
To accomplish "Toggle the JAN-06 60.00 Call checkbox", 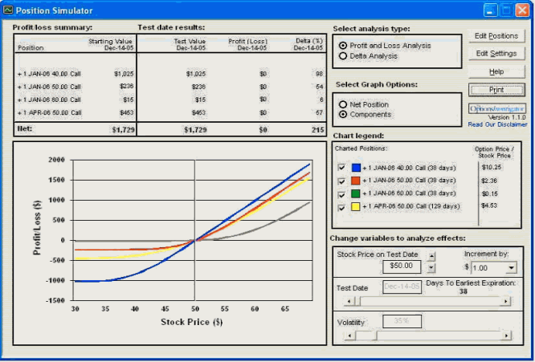I will tap(341, 193).
